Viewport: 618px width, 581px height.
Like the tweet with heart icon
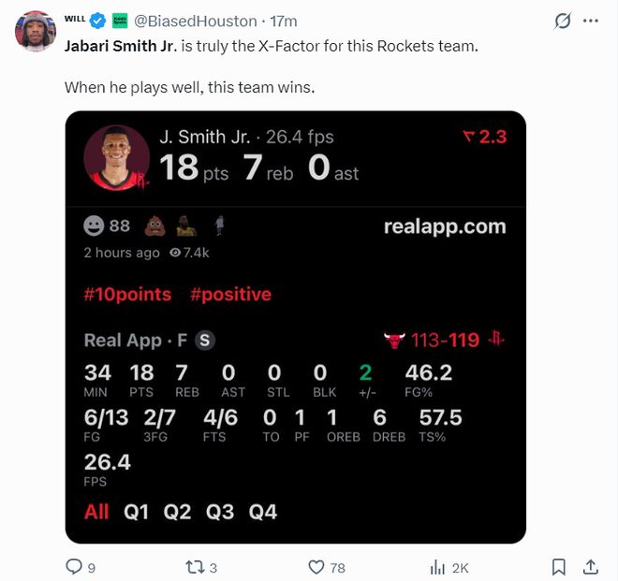pos(316,567)
